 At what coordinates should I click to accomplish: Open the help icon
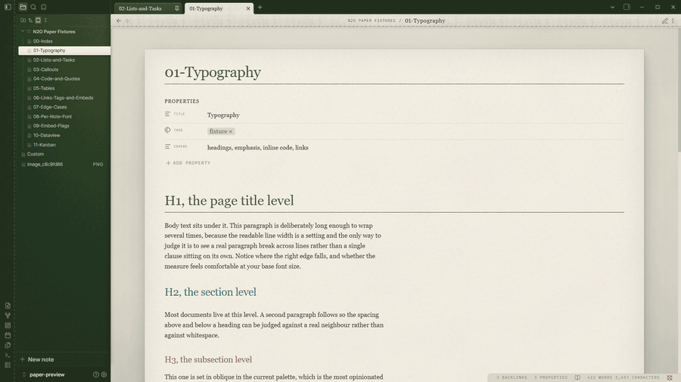(x=96, y=374)
